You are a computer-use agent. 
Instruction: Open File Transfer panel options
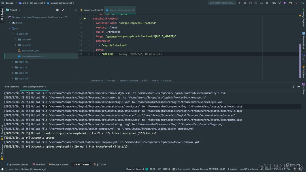(293, 87)
